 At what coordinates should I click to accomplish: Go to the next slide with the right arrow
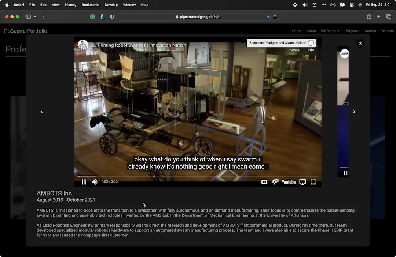[354, 112]
